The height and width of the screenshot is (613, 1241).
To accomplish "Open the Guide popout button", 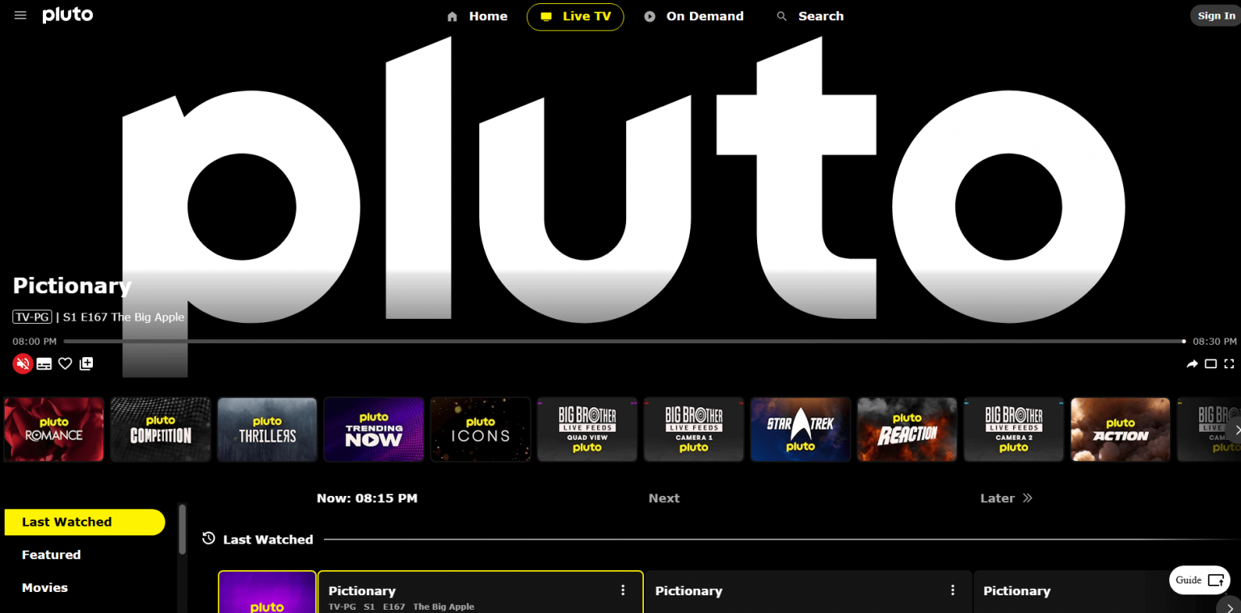I will (1200, 580).
